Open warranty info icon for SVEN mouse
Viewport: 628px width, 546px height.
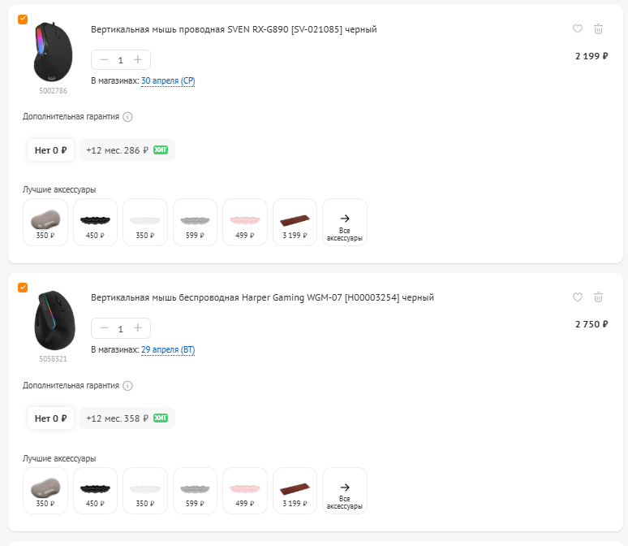(x=127, y=117)
